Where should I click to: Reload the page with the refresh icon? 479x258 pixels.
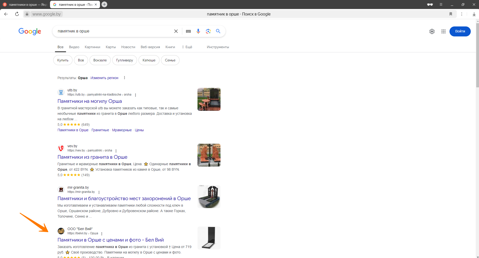17,14
